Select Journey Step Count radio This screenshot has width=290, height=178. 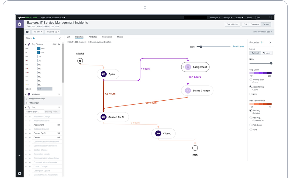click(251, 80)
